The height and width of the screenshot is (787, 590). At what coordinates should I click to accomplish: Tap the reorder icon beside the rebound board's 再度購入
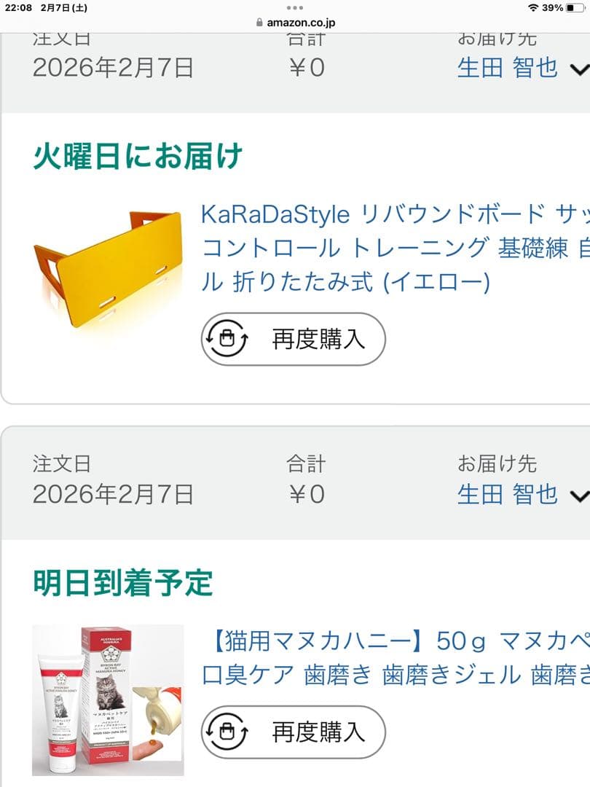click(x=228, y=339)
